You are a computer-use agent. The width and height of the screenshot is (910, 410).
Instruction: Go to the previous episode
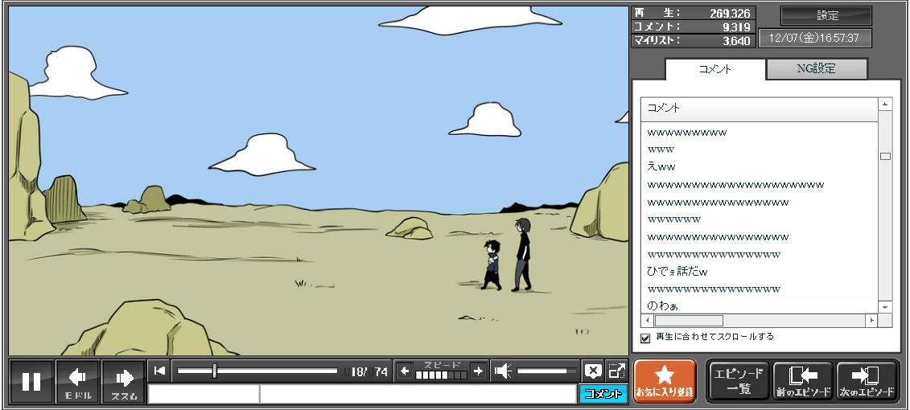pos(802,381)
